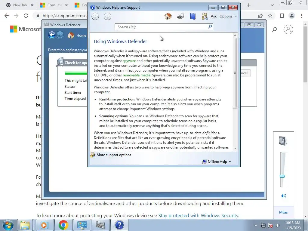Click the network tray icon
Viewport: 308px width, 231px height.
[263, 225]
